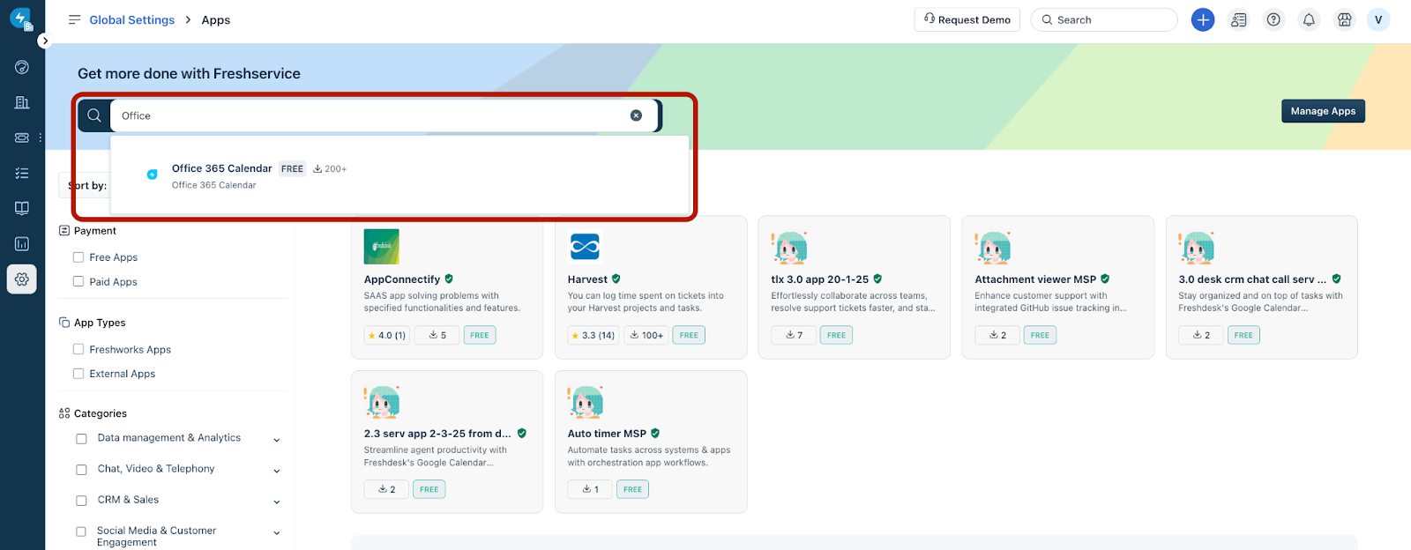Image resolution: width=1411 pixels, height=550 pixels.
Task: Click the apps search magnifier icon
Action: [x=94, y=115]
